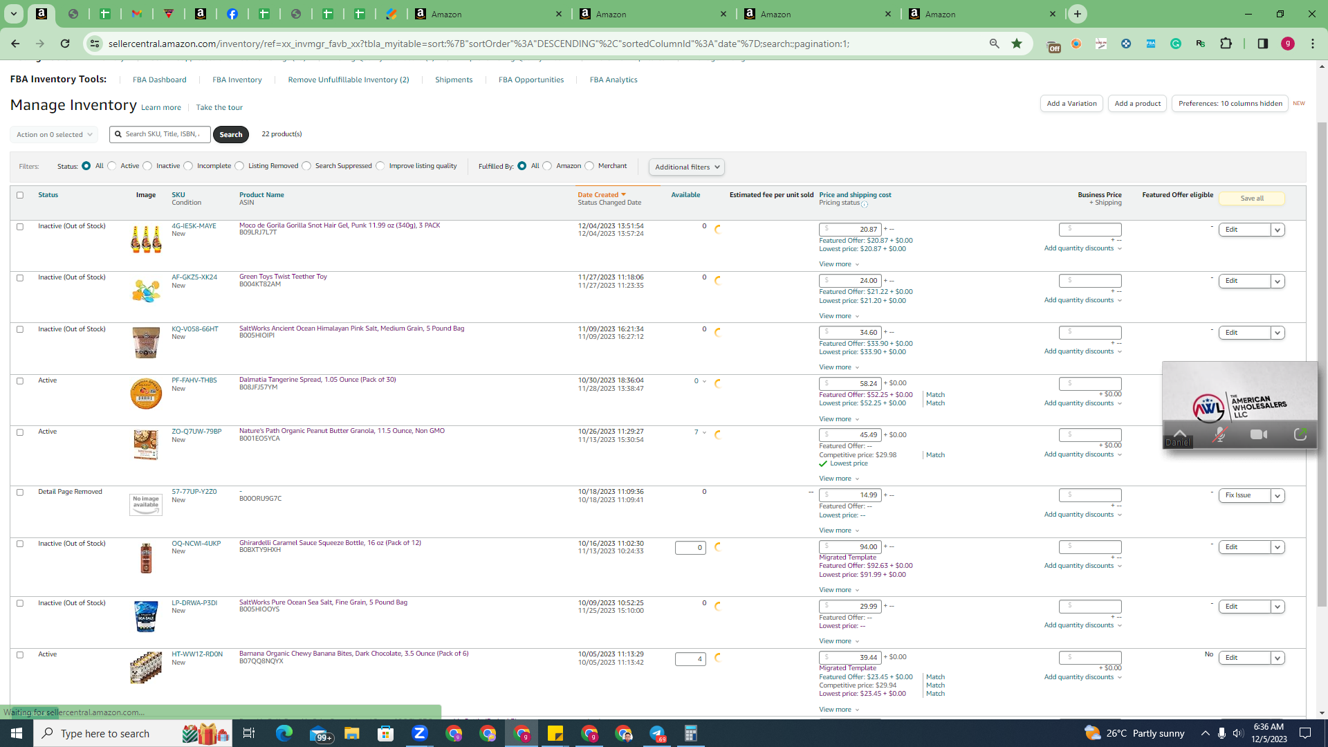Open the Take the tour link

coord(219,107)
